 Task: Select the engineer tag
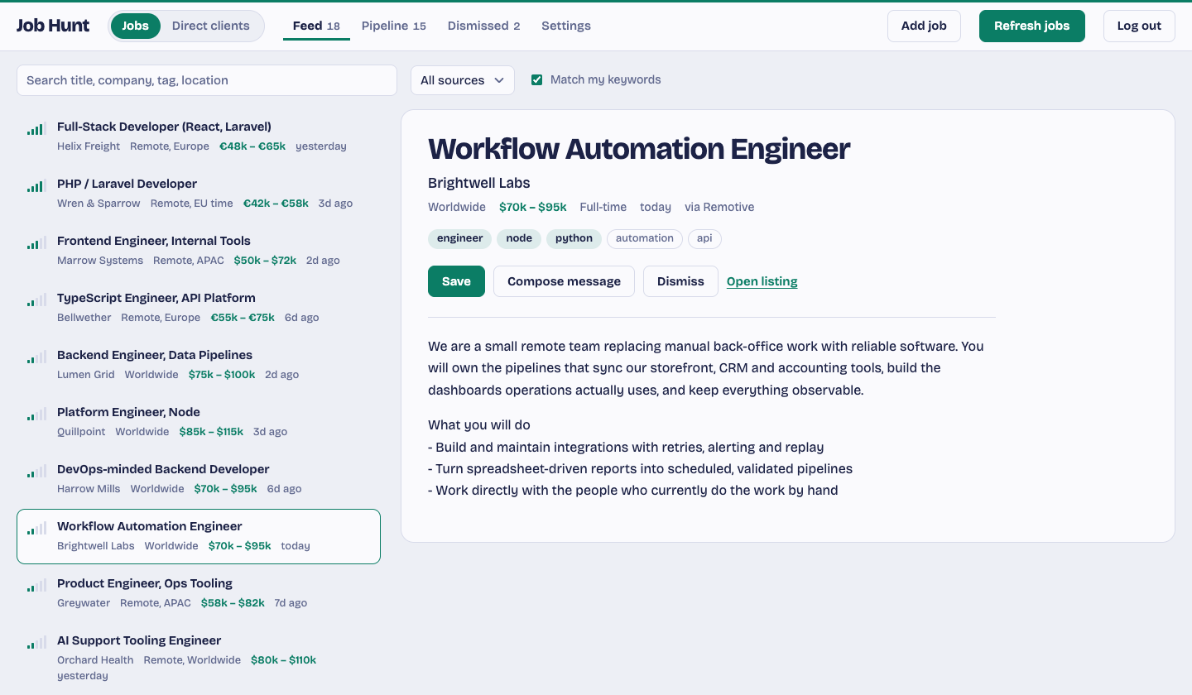click(460, 238)
